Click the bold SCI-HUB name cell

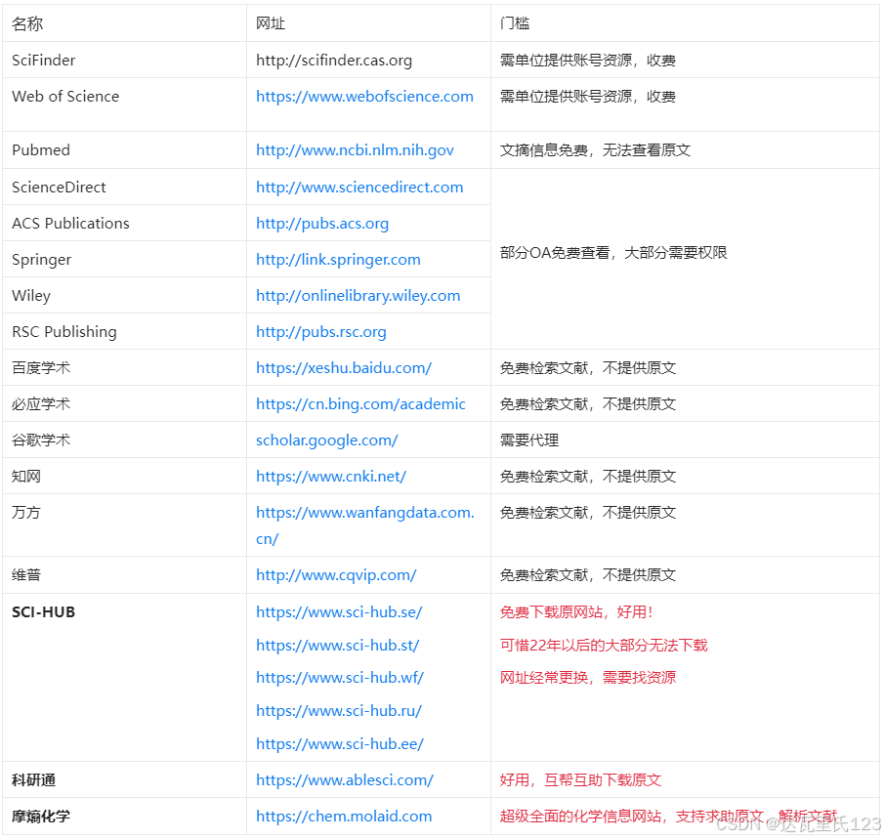(124, 677)
